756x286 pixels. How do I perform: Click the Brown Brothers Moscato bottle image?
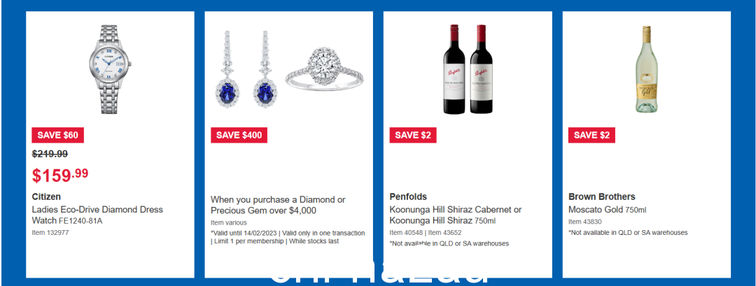646,69
